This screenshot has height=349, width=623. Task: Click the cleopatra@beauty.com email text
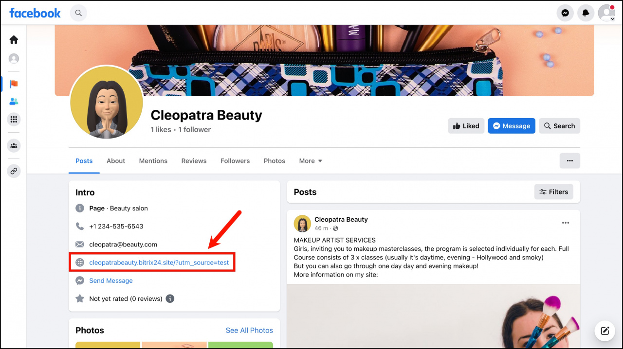123,244
